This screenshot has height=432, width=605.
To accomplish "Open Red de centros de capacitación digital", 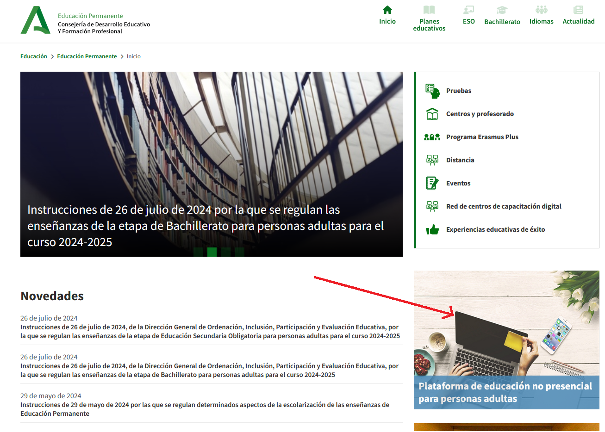I will click(504, 206).
